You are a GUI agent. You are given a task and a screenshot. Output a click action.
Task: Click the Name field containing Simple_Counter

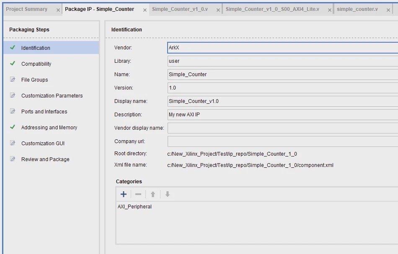click(282, 74)
